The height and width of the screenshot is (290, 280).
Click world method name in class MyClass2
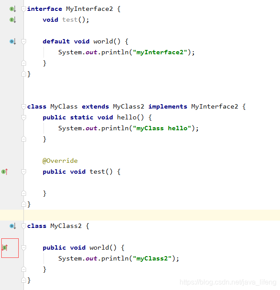tap(99, 247)
